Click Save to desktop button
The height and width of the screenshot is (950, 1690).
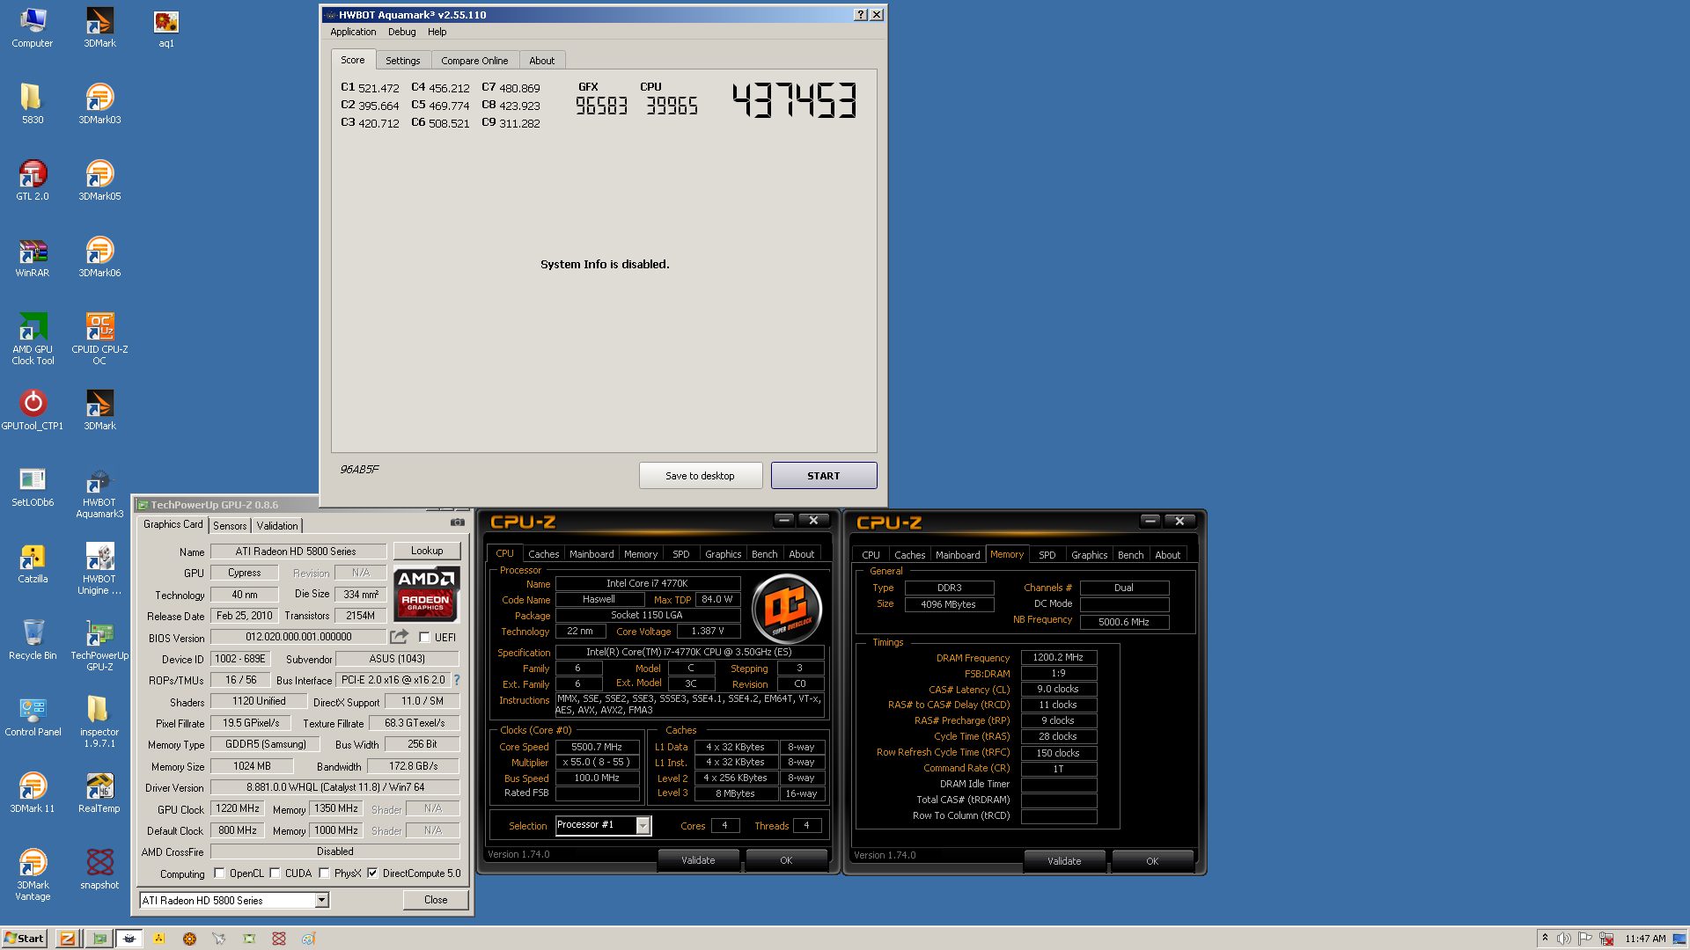700,476
